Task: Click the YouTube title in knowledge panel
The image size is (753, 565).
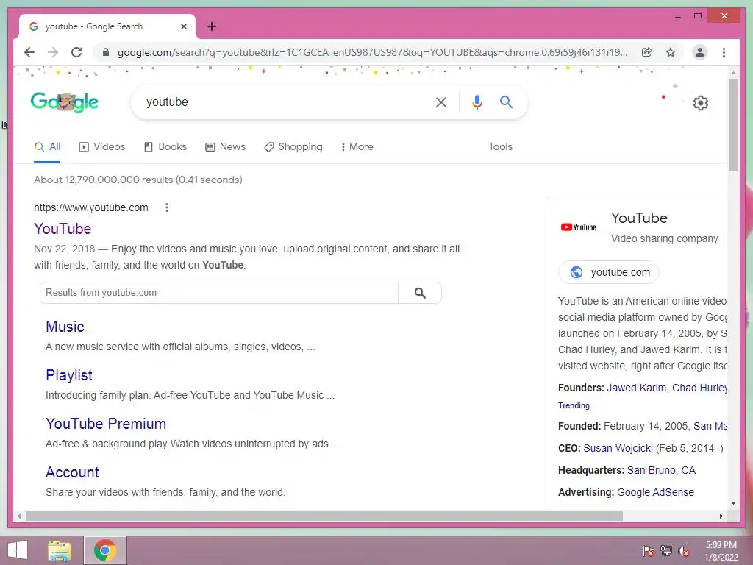Action: coord(639,218)
